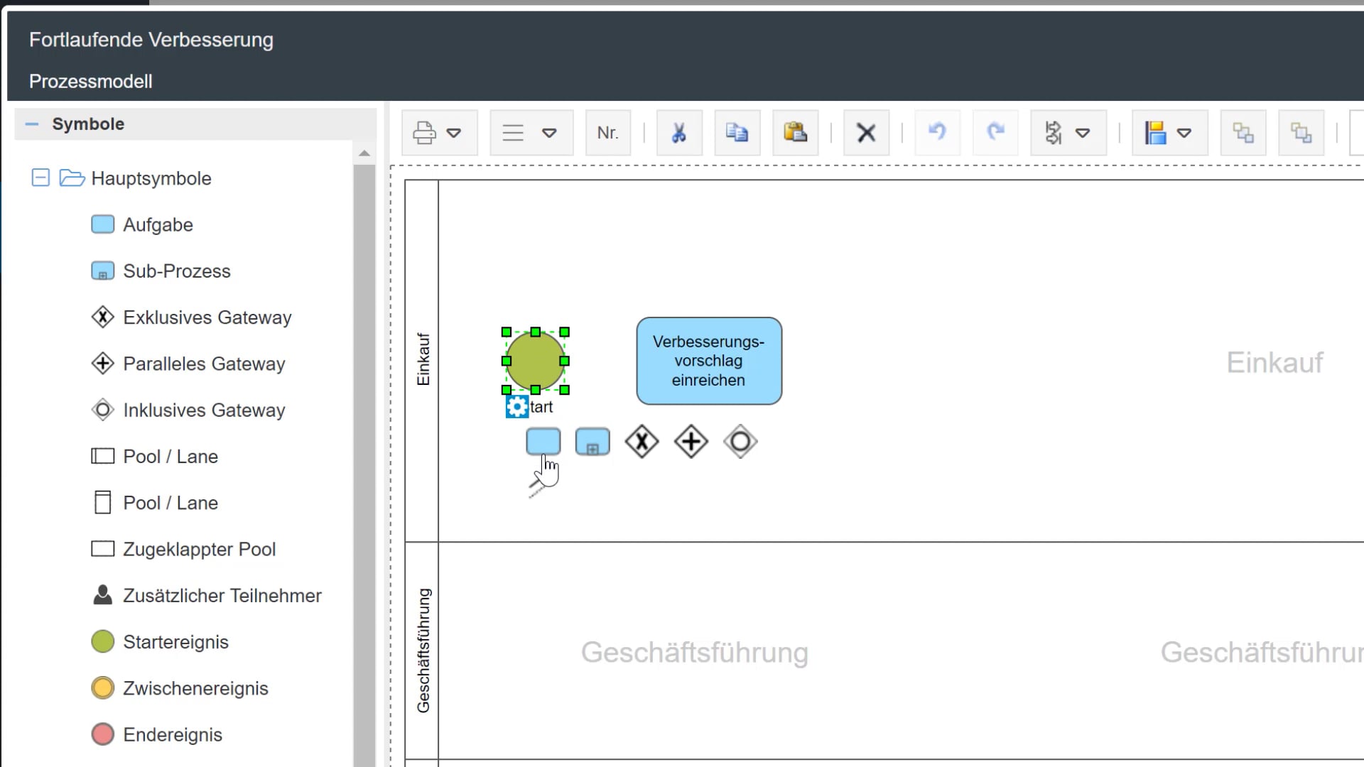Click the Copy icon in the toolbar

coord(737,133)
